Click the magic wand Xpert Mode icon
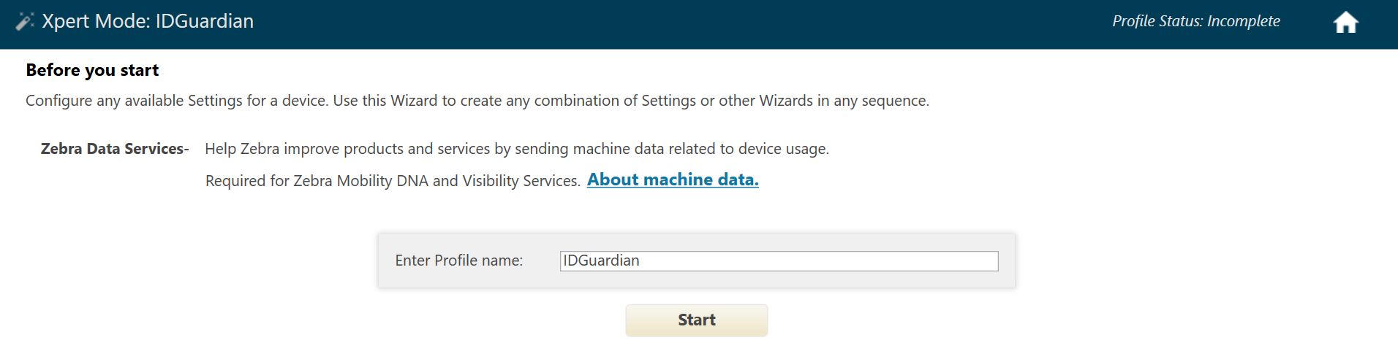Screen dimensions: 1398x359 (x=25, y=22)
